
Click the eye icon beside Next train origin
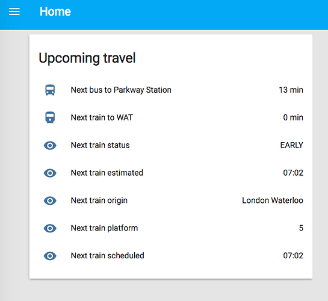point(50,200)
